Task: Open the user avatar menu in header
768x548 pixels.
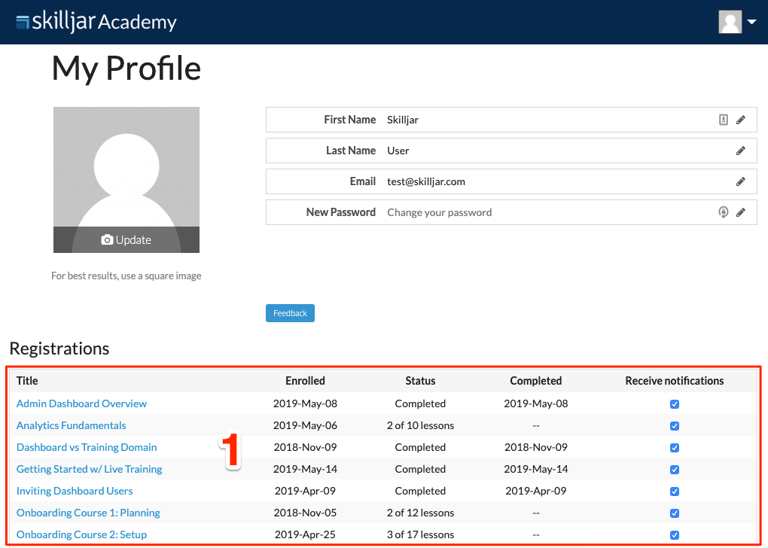Action: coord(730,22)
